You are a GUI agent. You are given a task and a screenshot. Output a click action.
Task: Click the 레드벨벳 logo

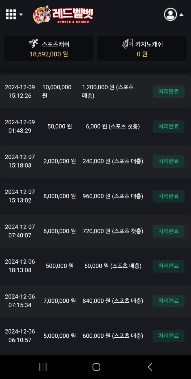62,14
